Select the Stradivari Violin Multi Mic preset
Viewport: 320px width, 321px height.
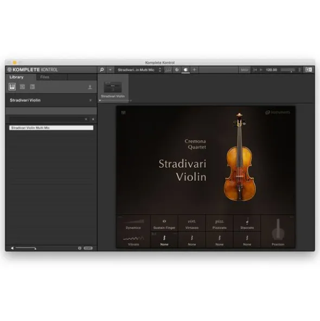tap(51, 128)
